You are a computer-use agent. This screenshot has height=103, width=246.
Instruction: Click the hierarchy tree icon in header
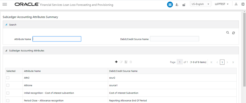(236, 4)
